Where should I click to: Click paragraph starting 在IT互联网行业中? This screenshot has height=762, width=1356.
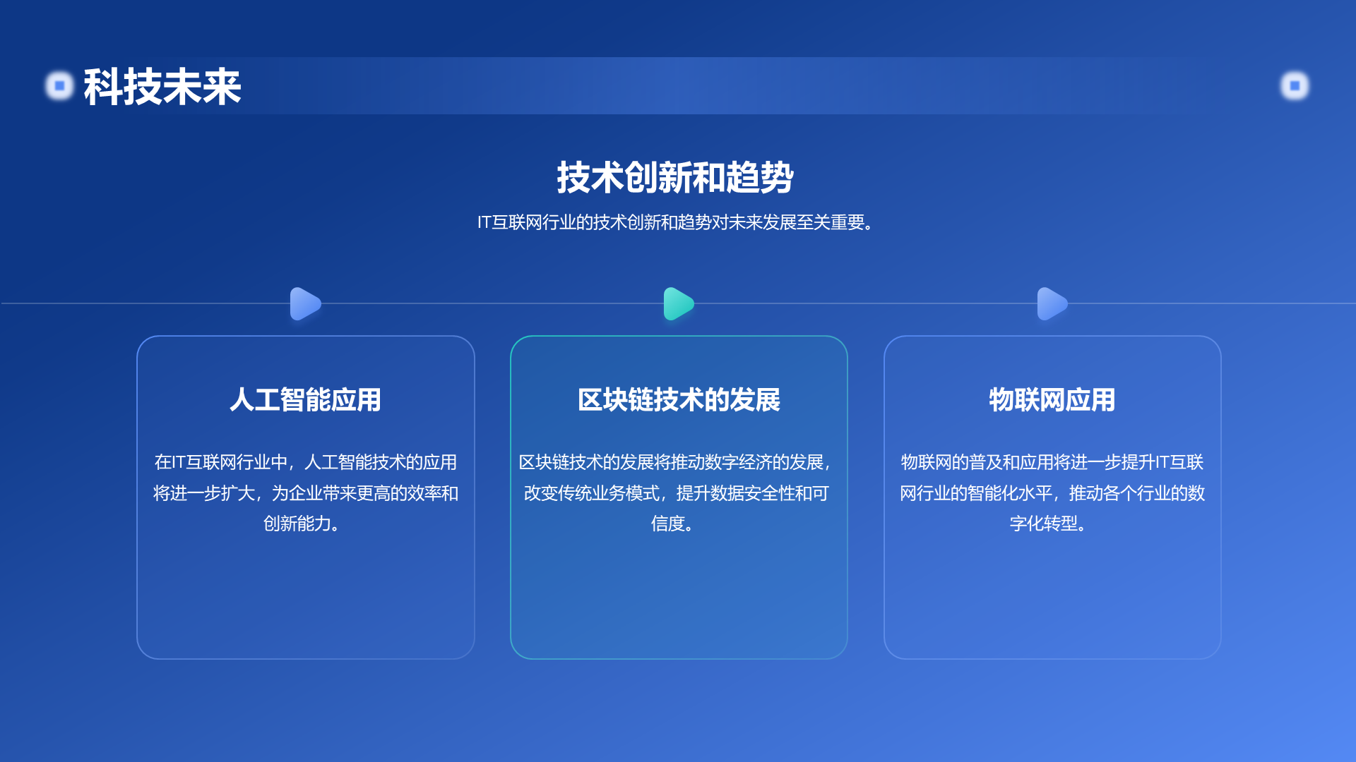tap(306, 492)
